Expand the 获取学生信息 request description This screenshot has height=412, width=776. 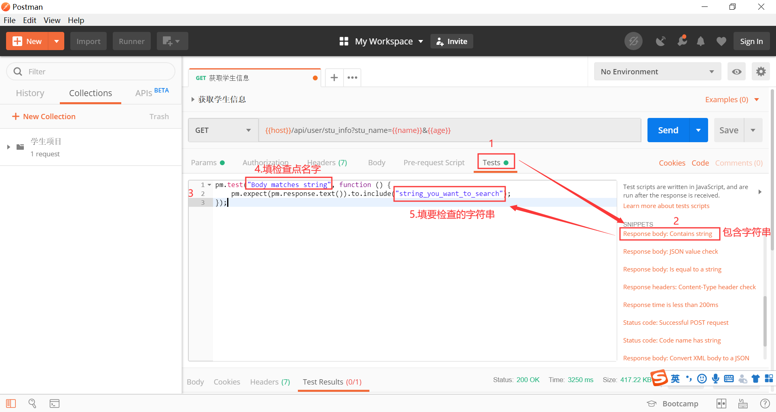[x=193, y=99]
